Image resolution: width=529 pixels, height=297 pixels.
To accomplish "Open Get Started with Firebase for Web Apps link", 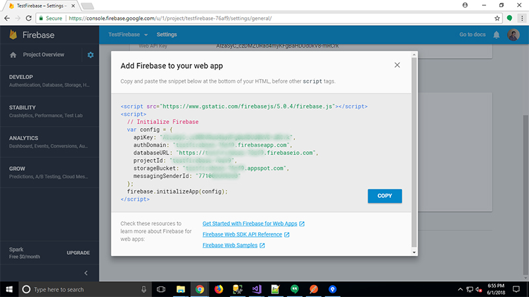I will tap(253, 224).
